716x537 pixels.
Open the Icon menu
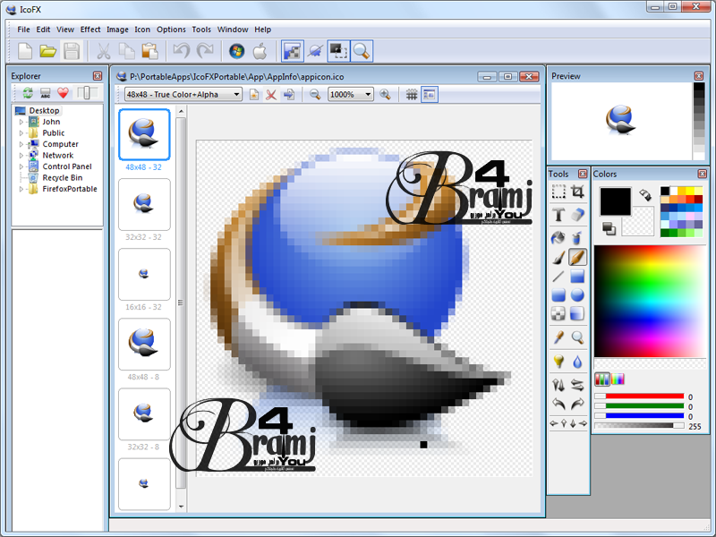(142, 30)
